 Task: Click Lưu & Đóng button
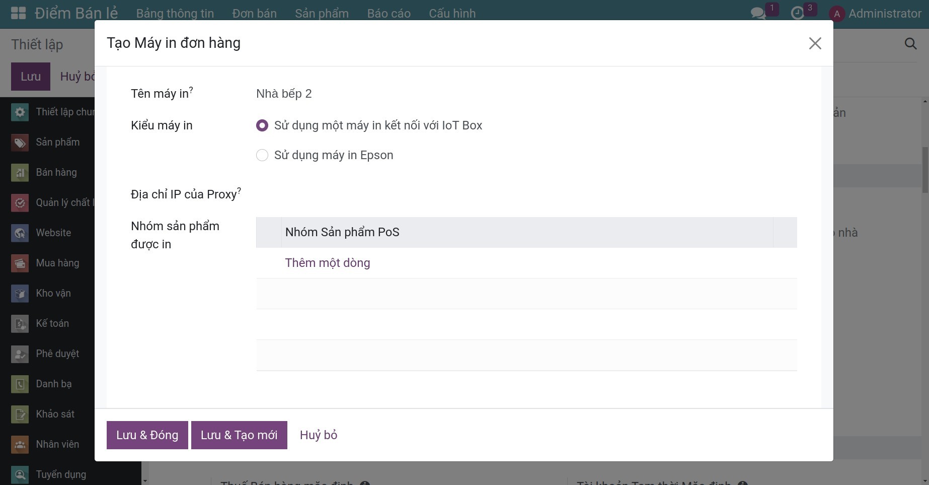147,435
